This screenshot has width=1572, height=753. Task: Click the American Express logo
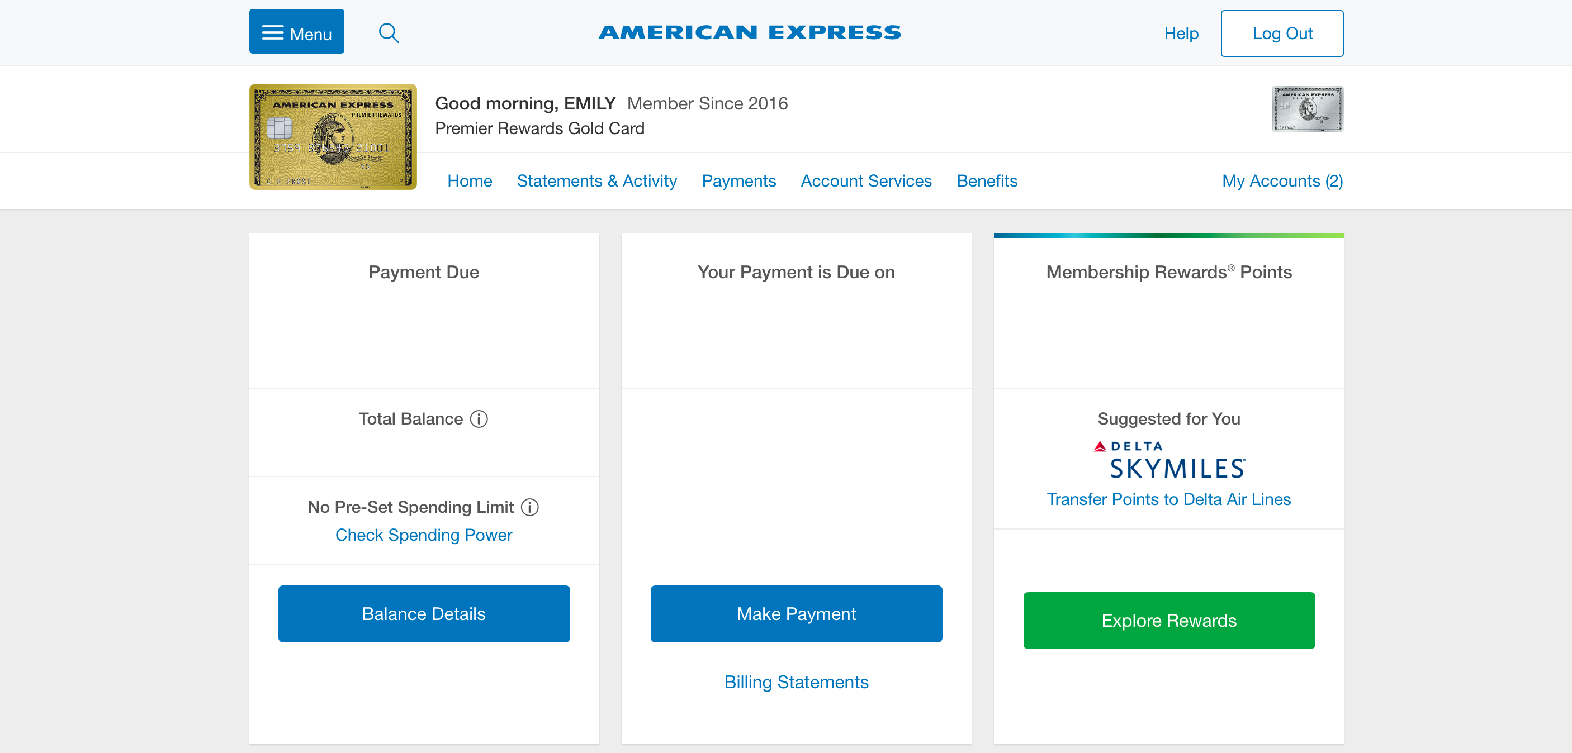click(x=750, y=32)
